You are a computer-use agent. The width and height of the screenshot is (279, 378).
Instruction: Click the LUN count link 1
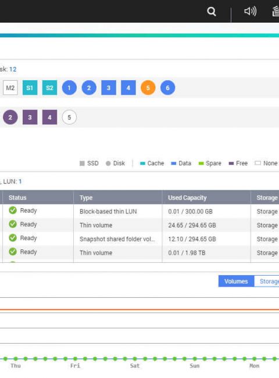(x=20, y=181)
